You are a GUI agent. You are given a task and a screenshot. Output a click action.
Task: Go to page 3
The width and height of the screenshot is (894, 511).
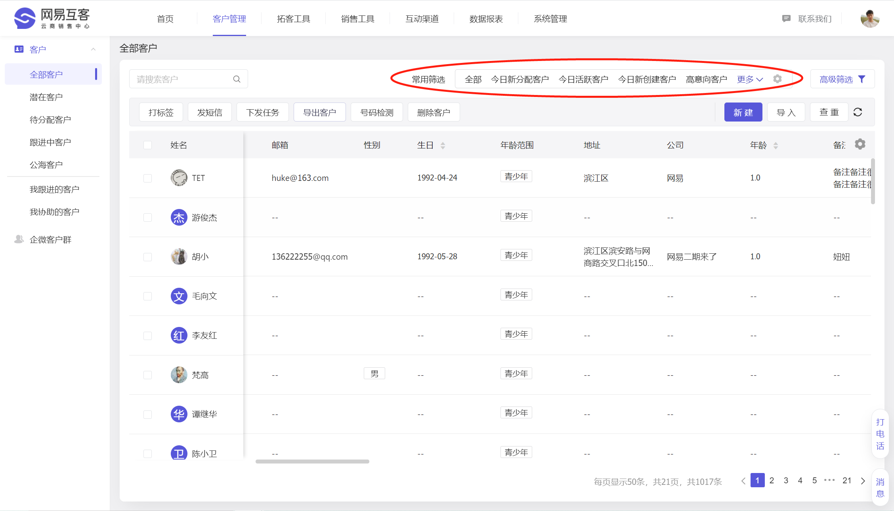pyautogui.click(x=786, y=481)
